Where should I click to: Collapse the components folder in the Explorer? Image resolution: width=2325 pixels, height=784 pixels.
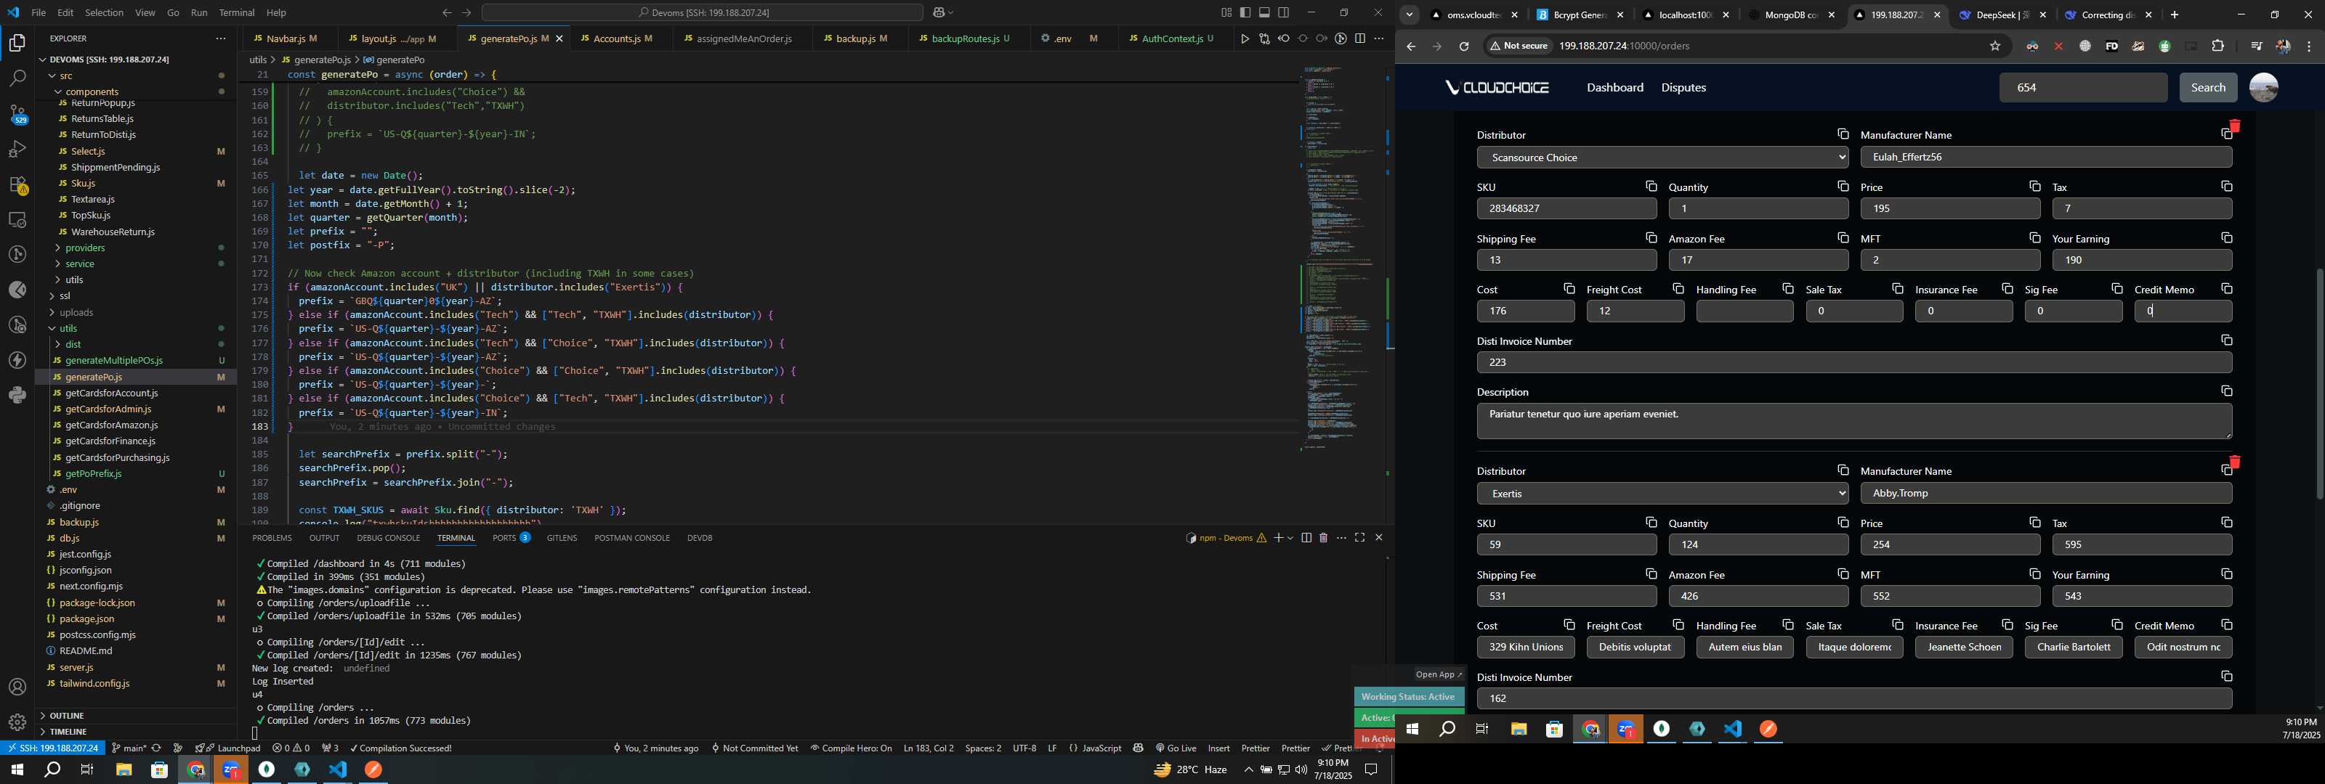(91, 91)
